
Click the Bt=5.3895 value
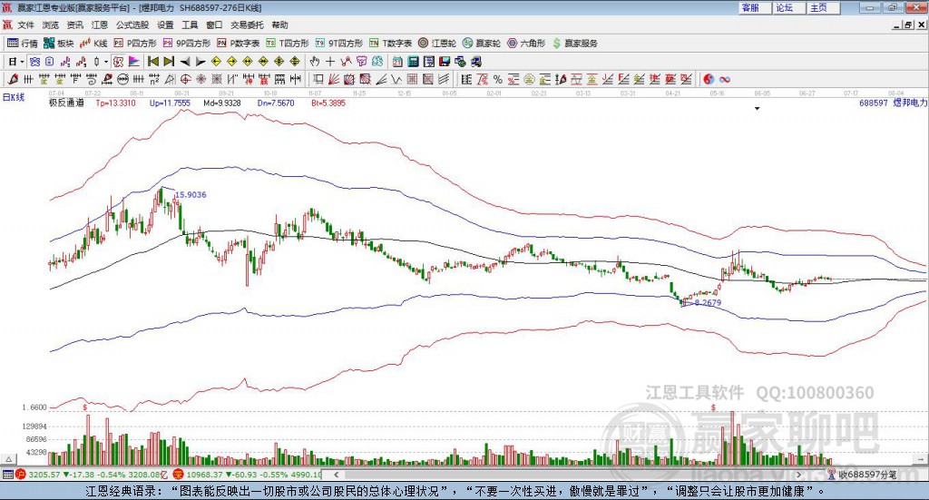click(328, 103)
